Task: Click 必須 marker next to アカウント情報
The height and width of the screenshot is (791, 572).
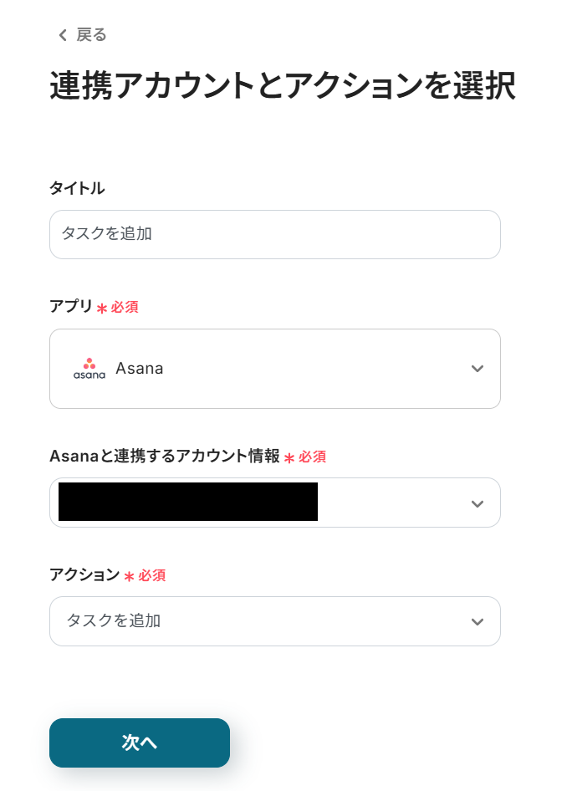Action: pos(312,457)
